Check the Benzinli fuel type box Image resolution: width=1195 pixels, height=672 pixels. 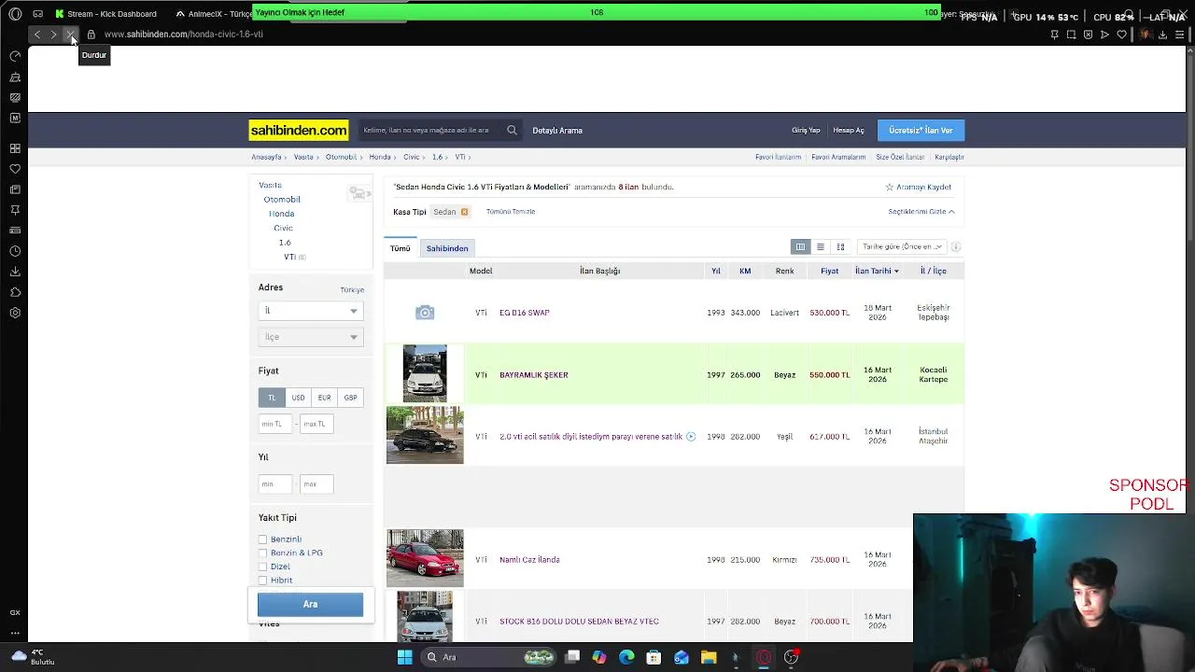coord(262,539)
